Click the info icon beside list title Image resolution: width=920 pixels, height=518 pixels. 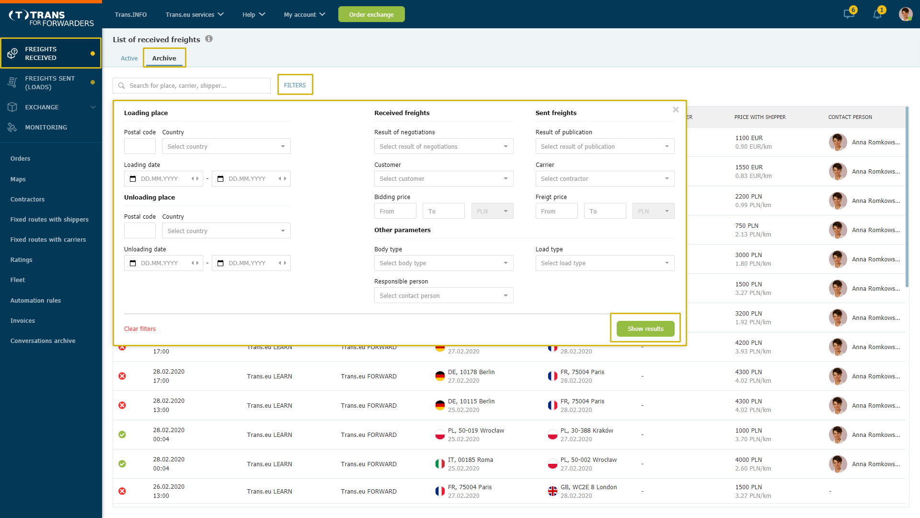click(209, 39)
